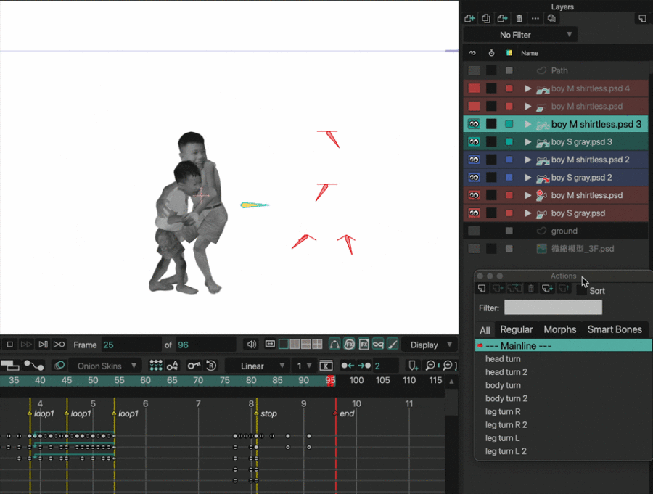Tick the Sort checkbox in Actions
The height and width of the screenshot is (494, 653).
pos(581,291)
